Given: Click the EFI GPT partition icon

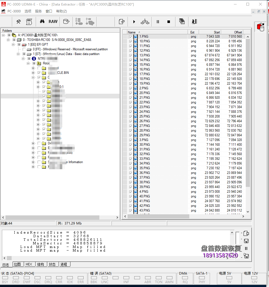Looking at the screenshot, I should pyautogui.click(x=24, y=45).
